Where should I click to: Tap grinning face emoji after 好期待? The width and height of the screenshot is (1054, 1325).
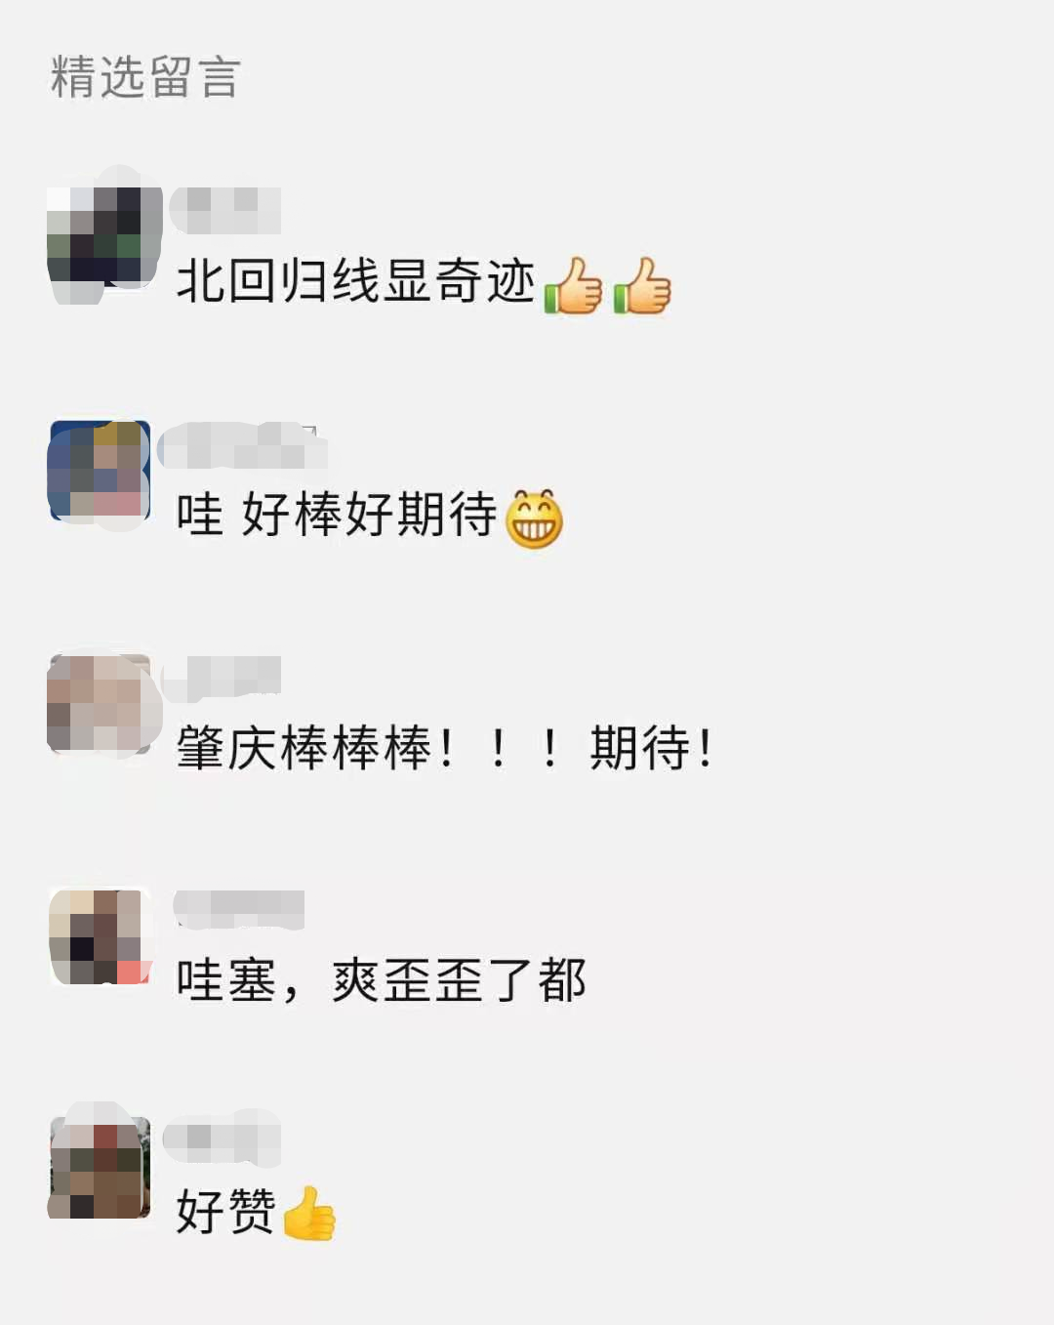point(534,518)
